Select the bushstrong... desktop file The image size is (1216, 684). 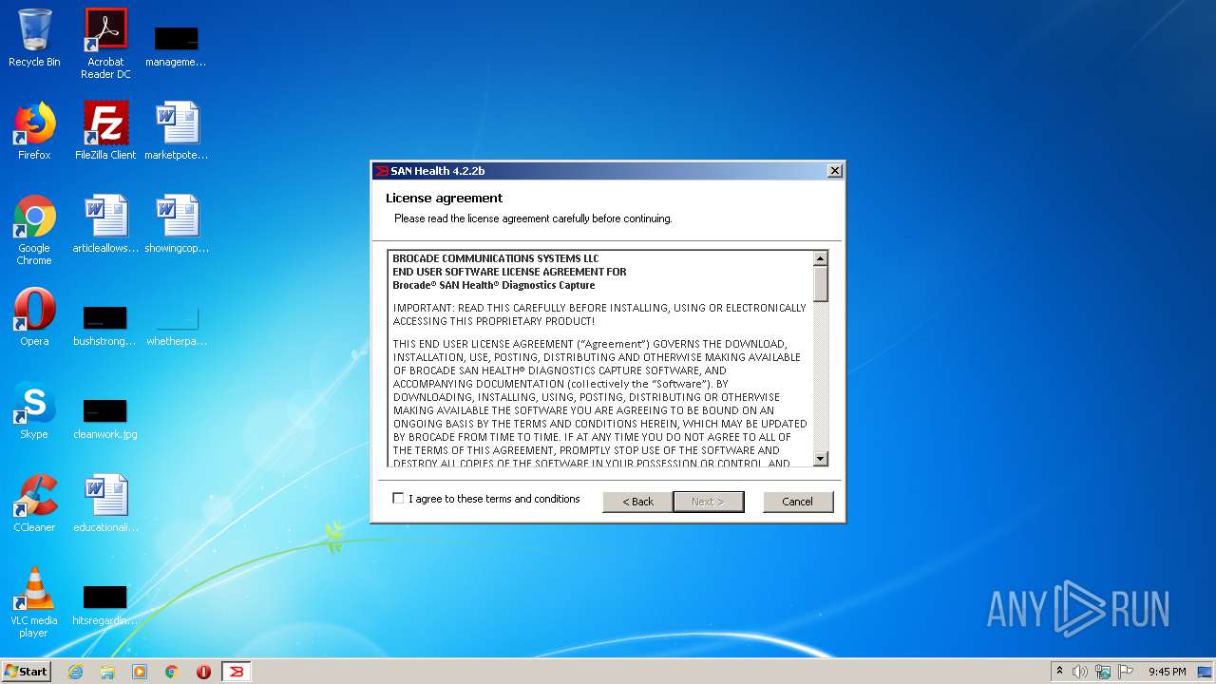(104, 325)
